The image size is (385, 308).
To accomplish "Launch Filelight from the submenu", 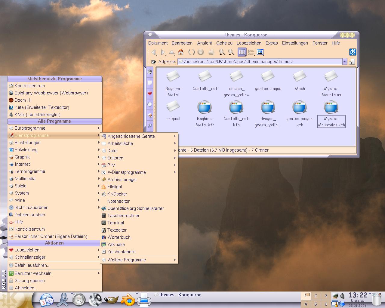I will (139, 187).
